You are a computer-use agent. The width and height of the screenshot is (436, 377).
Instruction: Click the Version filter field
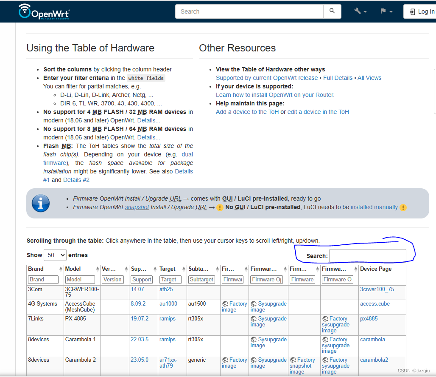click(112, 280)
